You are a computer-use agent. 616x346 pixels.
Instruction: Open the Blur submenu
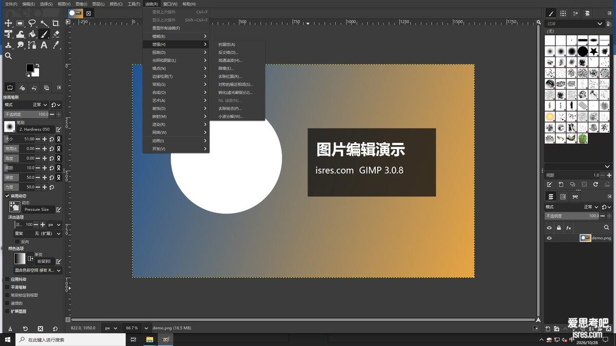click(x=176, y=36)
